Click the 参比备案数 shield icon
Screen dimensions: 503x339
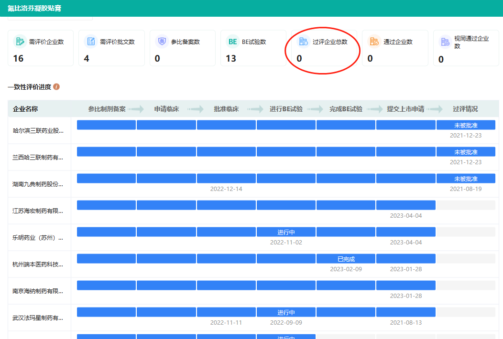click(162, 42)
